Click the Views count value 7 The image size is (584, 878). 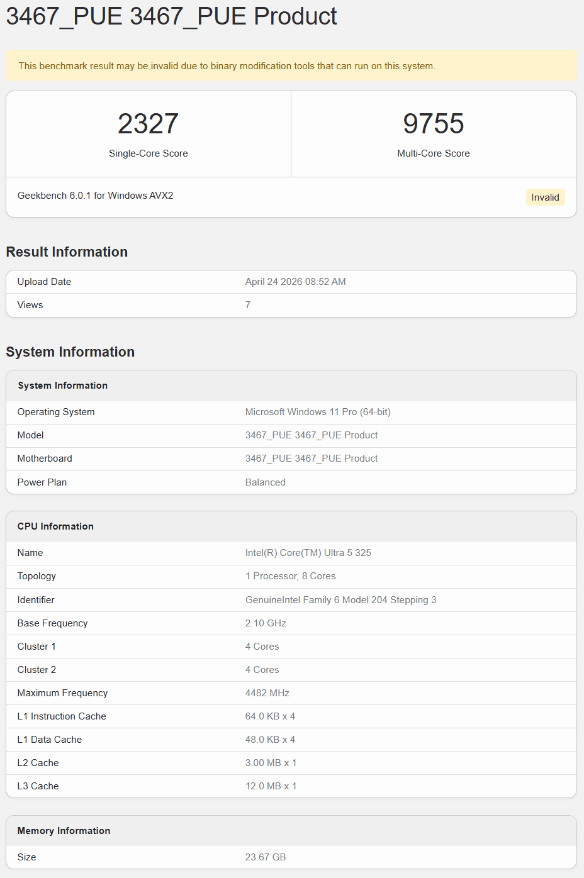click(x=248, y=305)
